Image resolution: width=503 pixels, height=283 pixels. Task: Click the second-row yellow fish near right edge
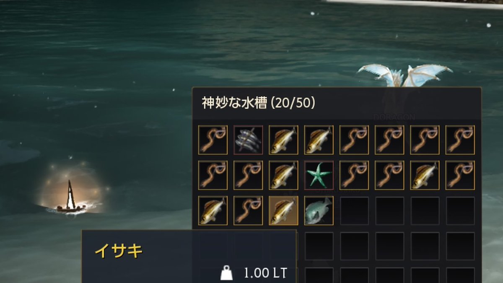(x=425, y=175)
